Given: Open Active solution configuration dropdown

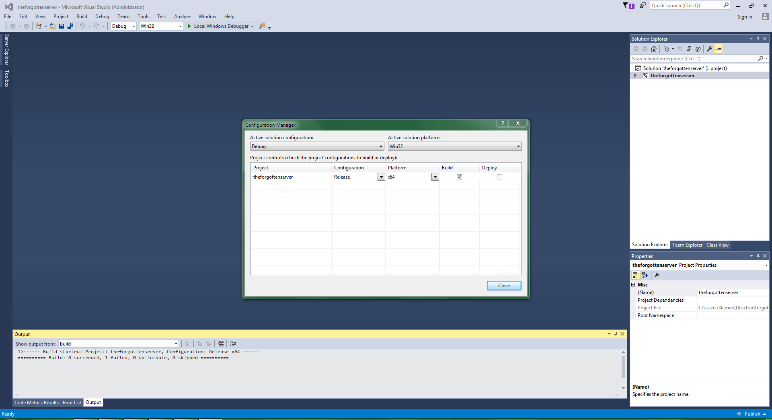Looking at the screenshot, I should (317, 146).
